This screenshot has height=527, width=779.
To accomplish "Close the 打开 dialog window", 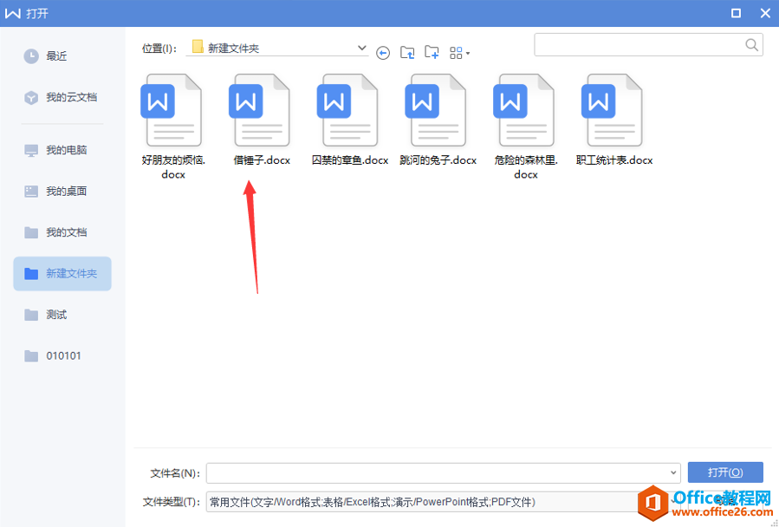I will coord(765,13).
